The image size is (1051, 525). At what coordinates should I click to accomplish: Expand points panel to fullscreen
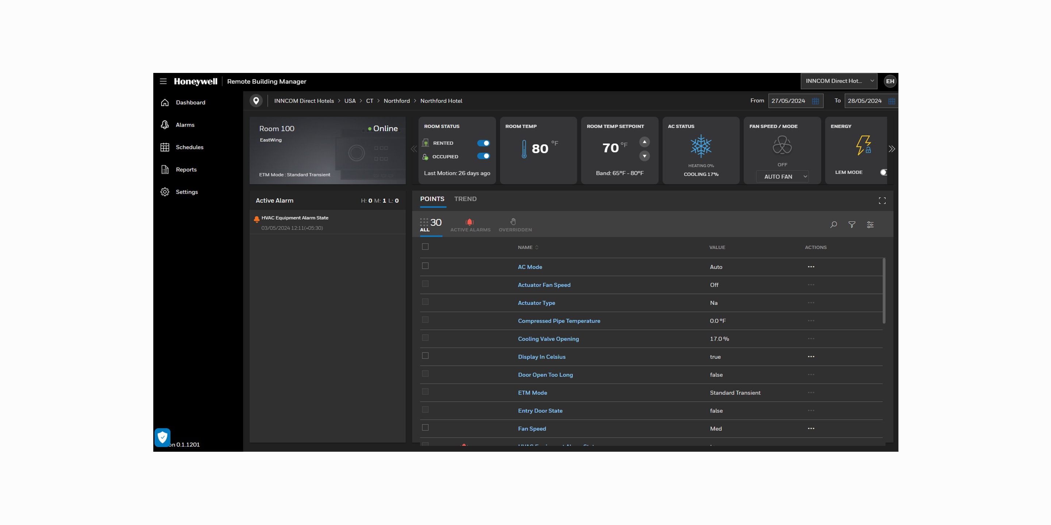[882, 201]
